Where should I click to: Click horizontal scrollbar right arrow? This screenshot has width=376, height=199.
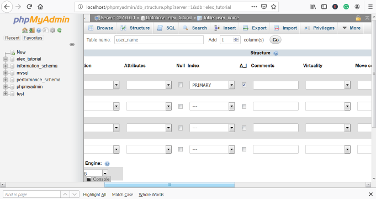coord(368,185)
